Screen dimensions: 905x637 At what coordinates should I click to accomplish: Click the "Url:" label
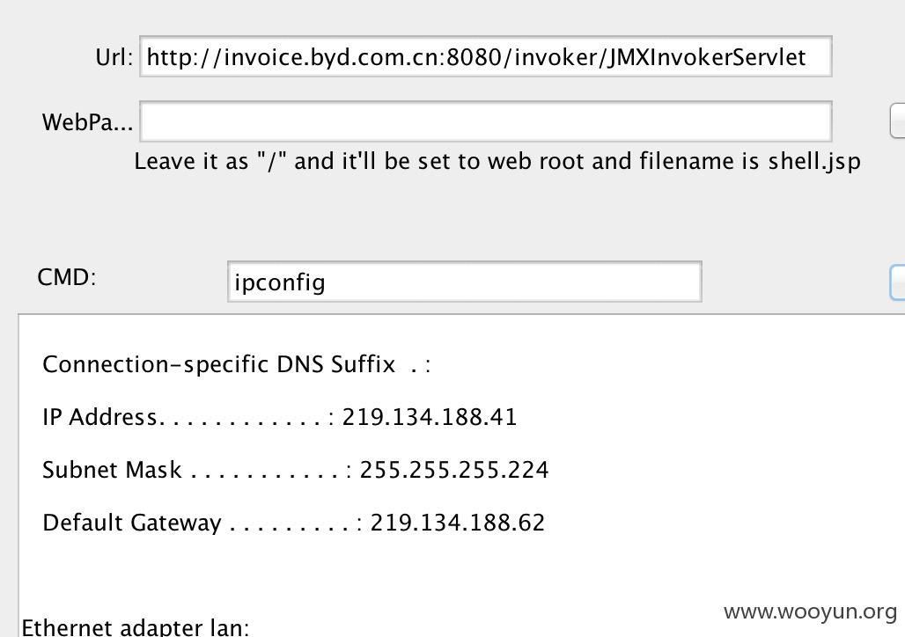click(x=114, y=57)
